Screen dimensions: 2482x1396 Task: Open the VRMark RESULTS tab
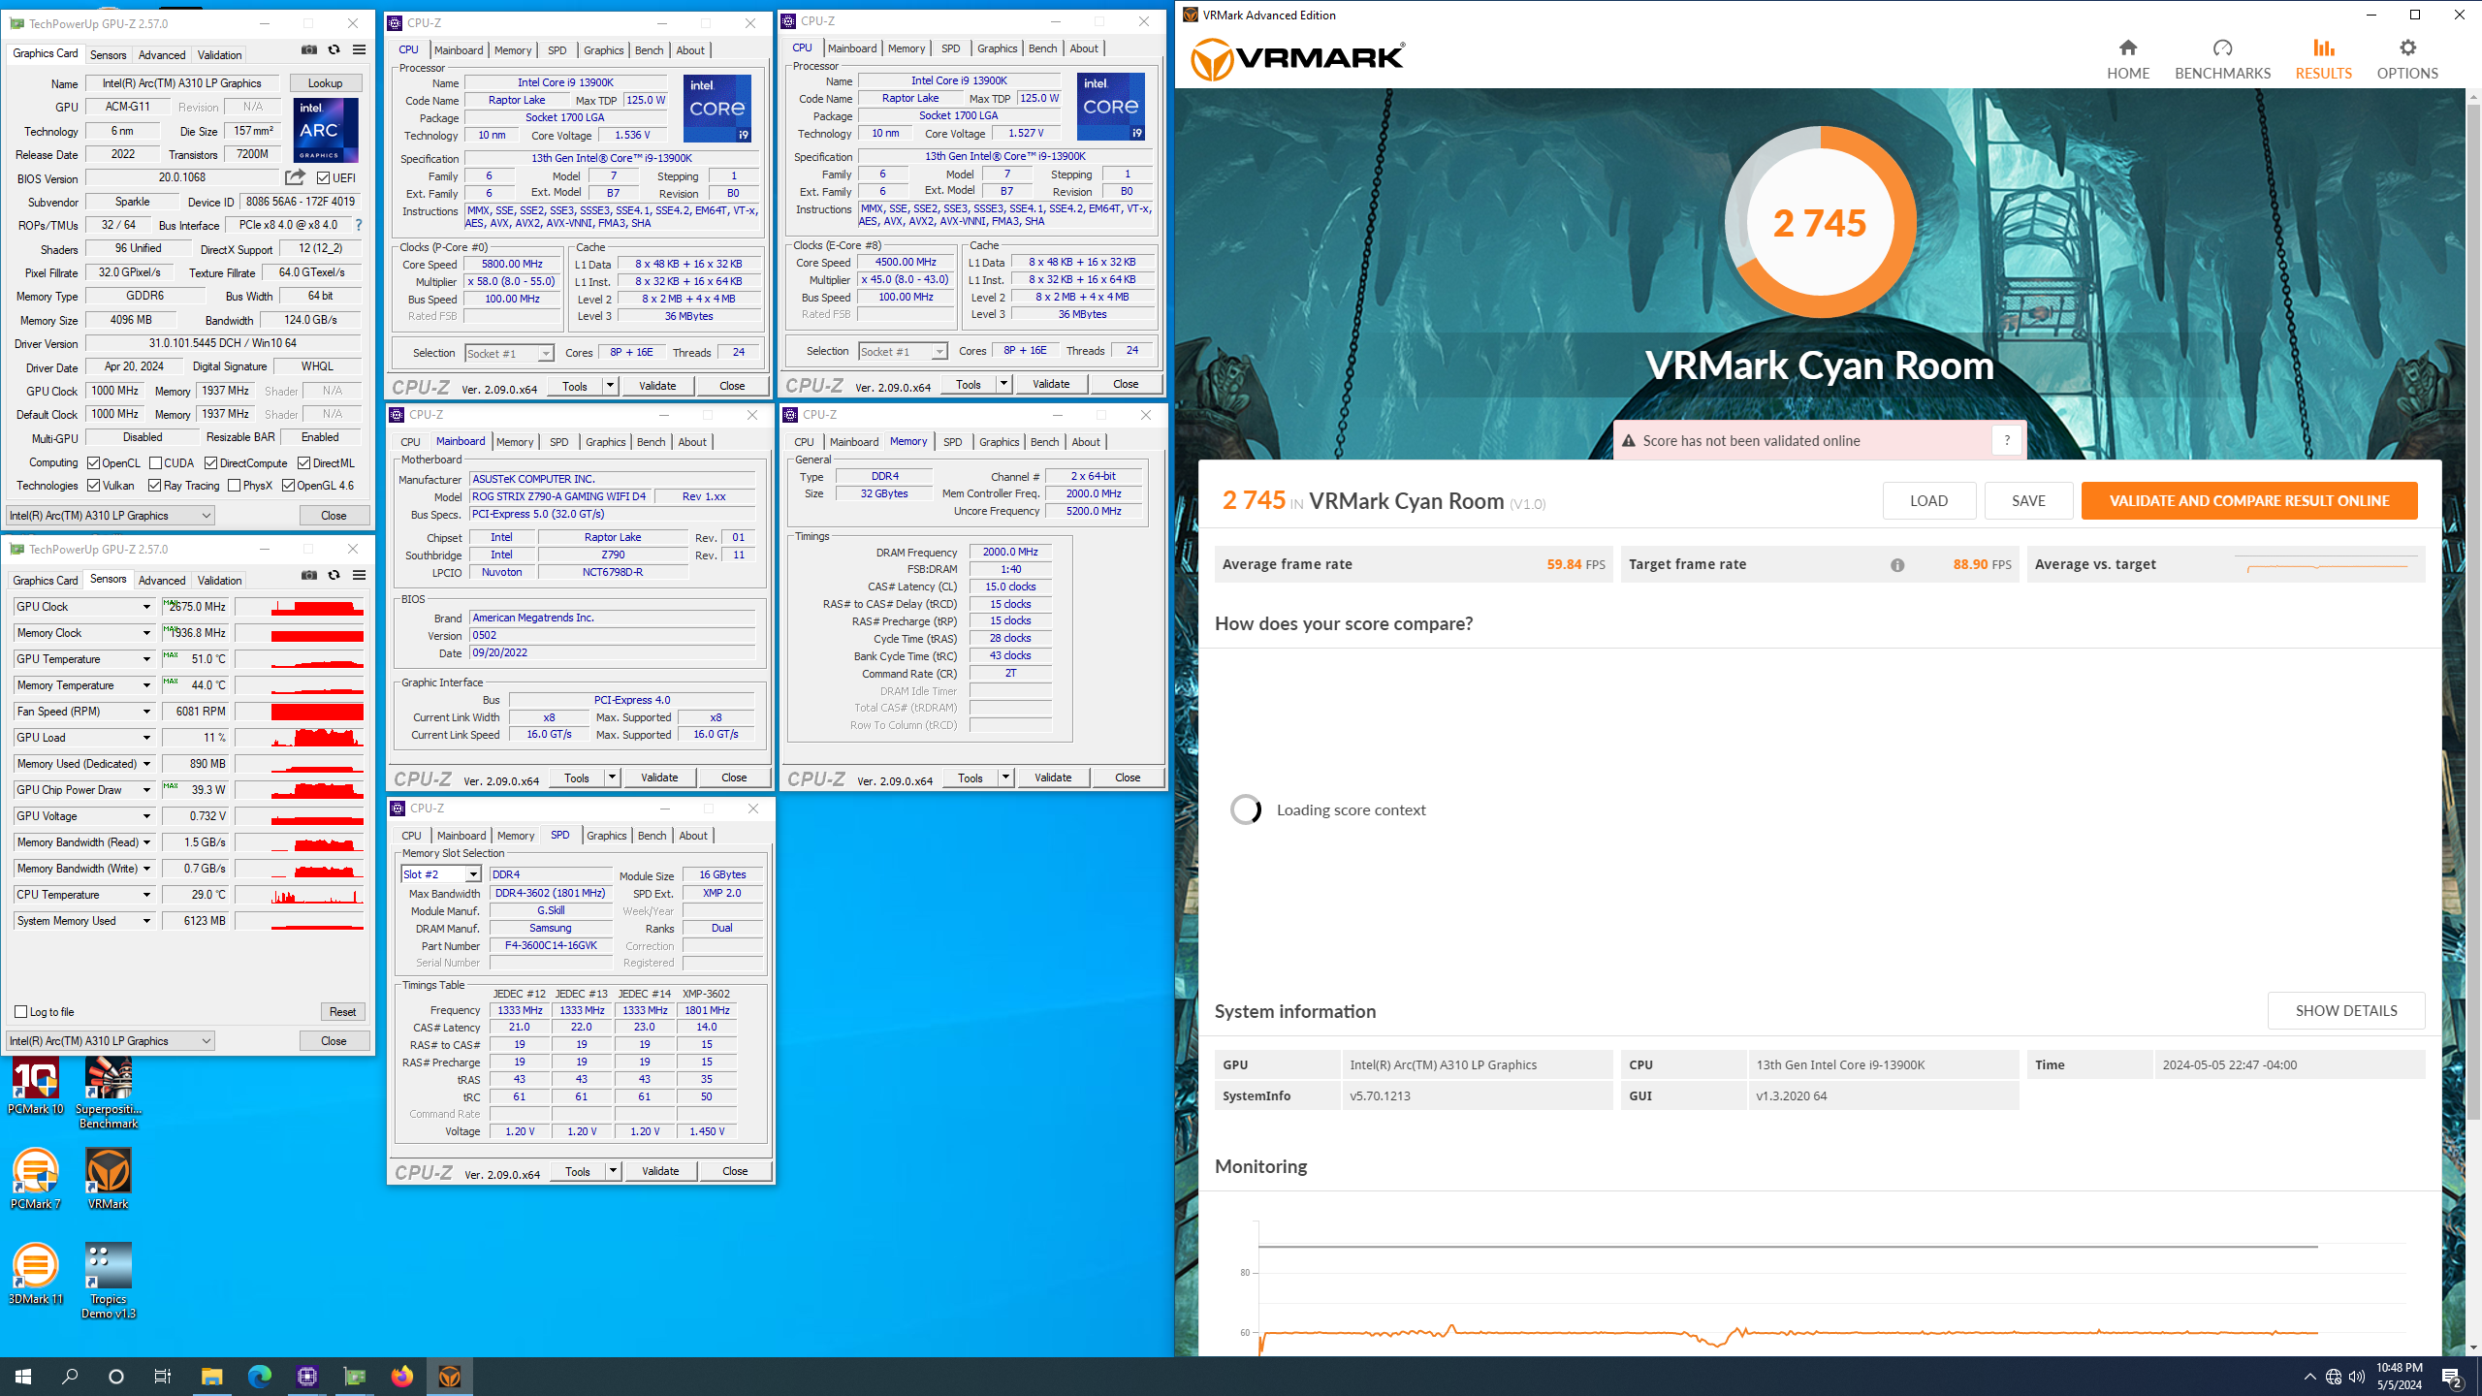[2323, 59]
